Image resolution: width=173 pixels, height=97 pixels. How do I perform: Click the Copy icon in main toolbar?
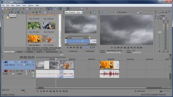27,9
